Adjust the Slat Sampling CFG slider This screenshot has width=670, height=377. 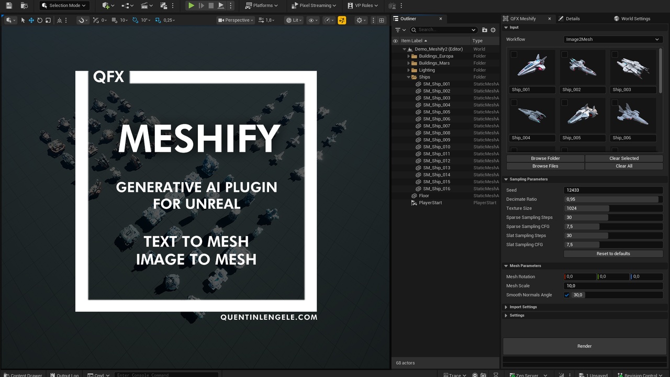pos(613,245)
